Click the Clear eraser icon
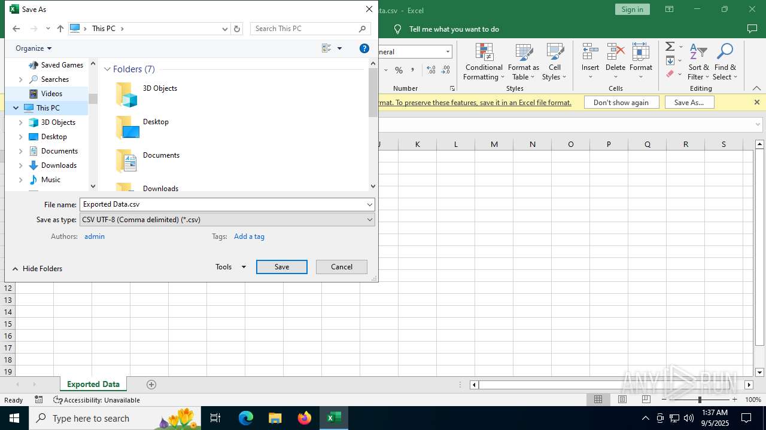Screen dimensions: 766x430 [x=670, y=74]
